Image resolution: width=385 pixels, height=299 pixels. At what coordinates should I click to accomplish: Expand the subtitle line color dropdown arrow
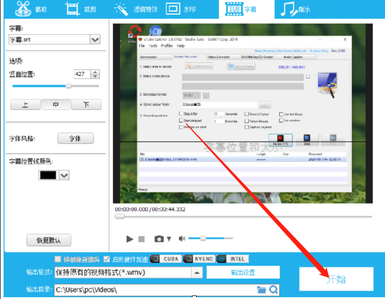(x=64, y=175)
